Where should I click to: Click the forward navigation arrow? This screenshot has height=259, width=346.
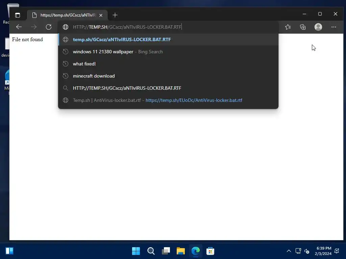coord(34,27)
